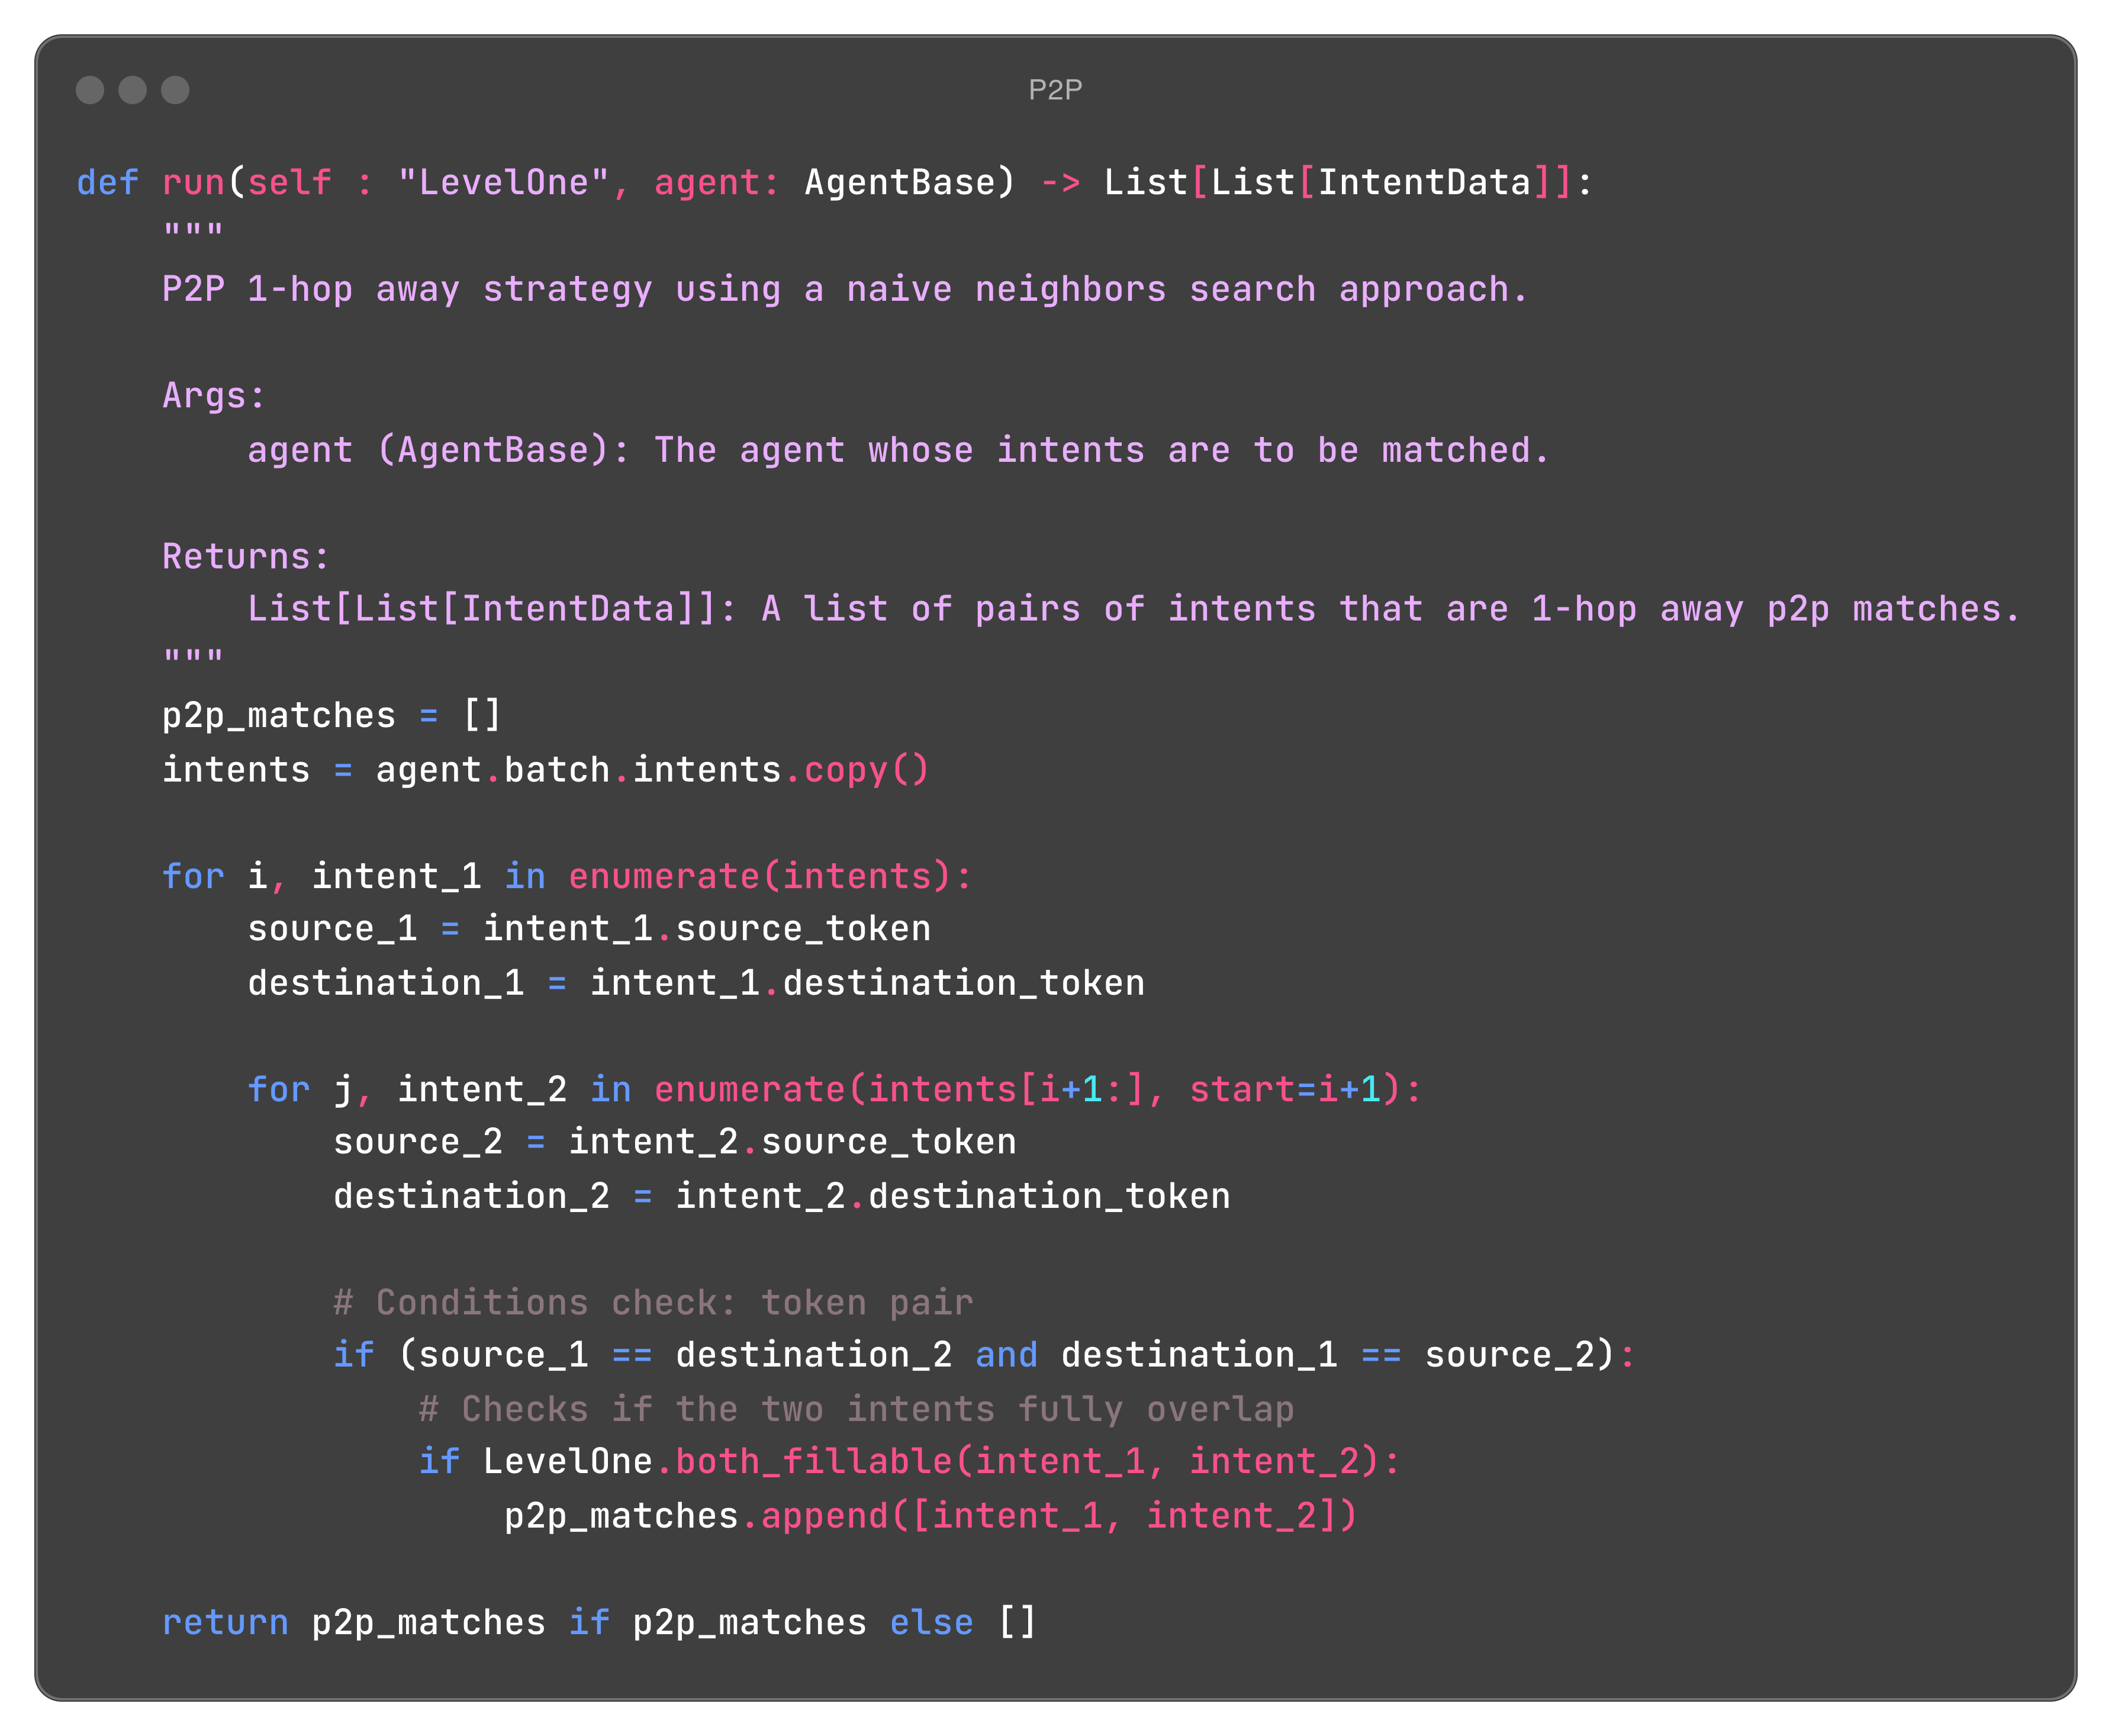This screenshot has height=1736, width=2112.
Task: Click the 'append' method call
Action: point(823,1516)
